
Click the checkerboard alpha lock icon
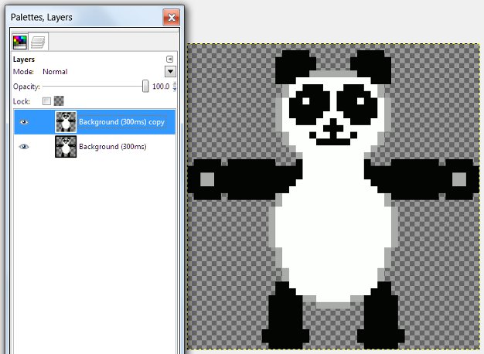coord(59,101)
